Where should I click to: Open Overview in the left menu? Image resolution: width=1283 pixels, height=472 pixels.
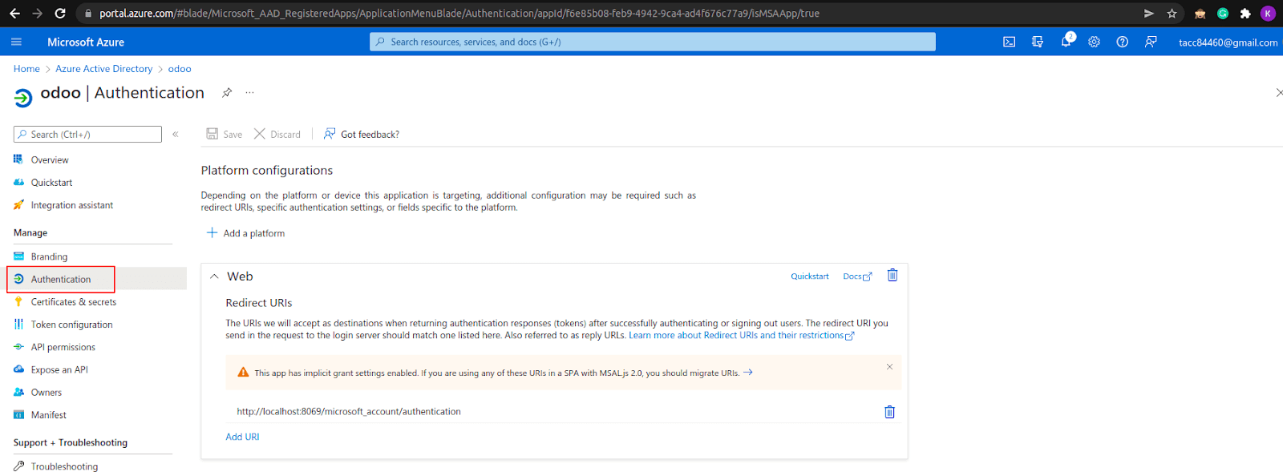[x=50, y=160]
